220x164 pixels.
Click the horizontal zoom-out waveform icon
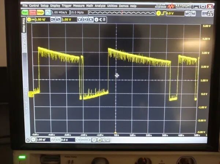(x=53, y=140)
